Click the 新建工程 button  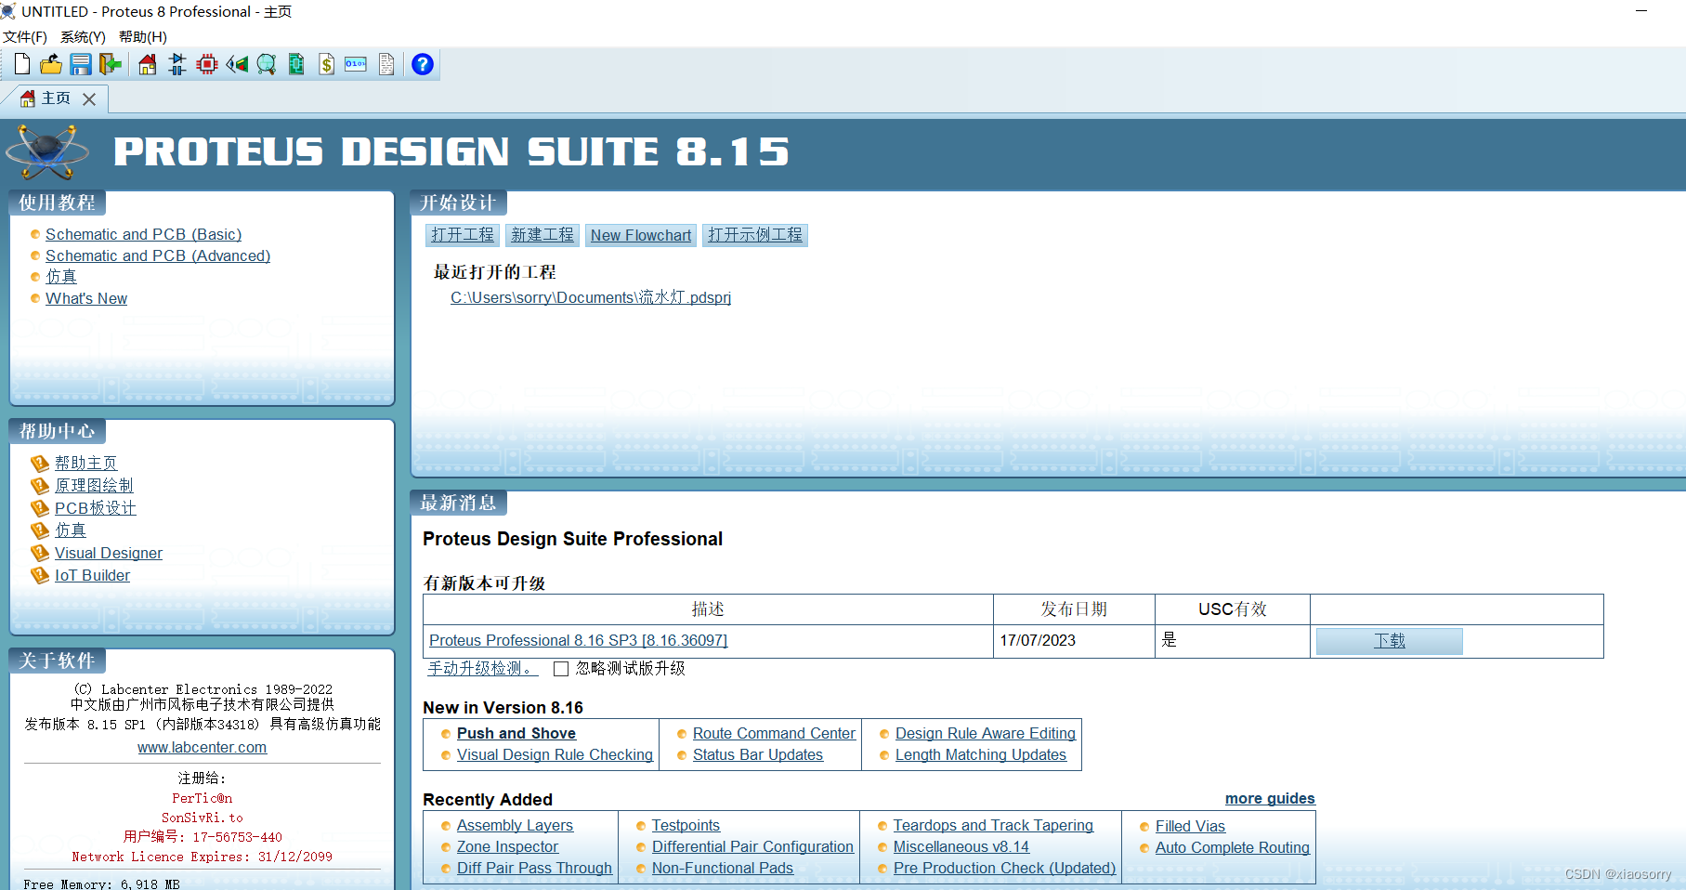(x=542, y=235)
